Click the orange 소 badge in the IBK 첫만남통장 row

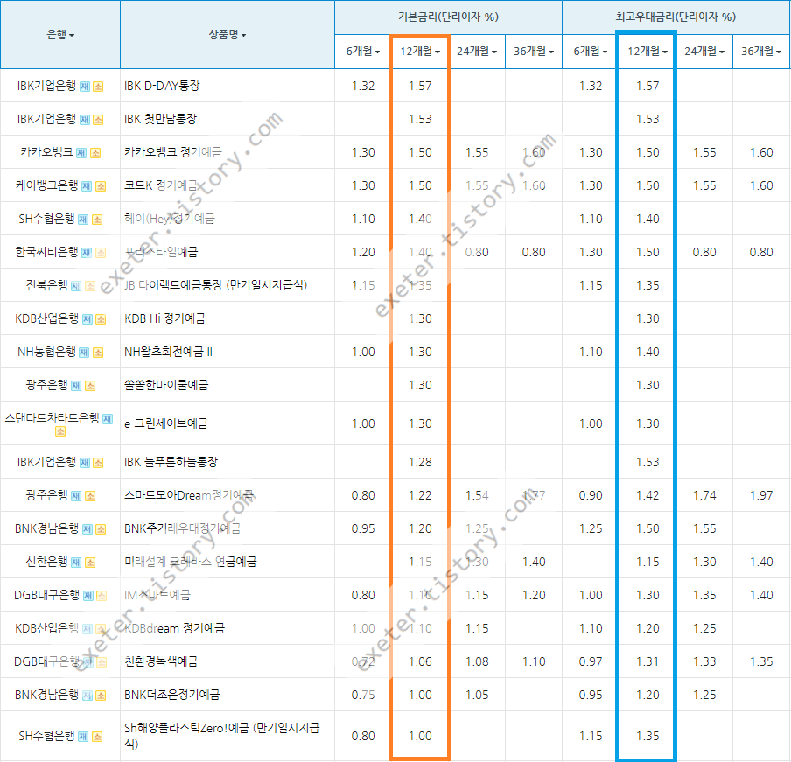tap(98, 120)
